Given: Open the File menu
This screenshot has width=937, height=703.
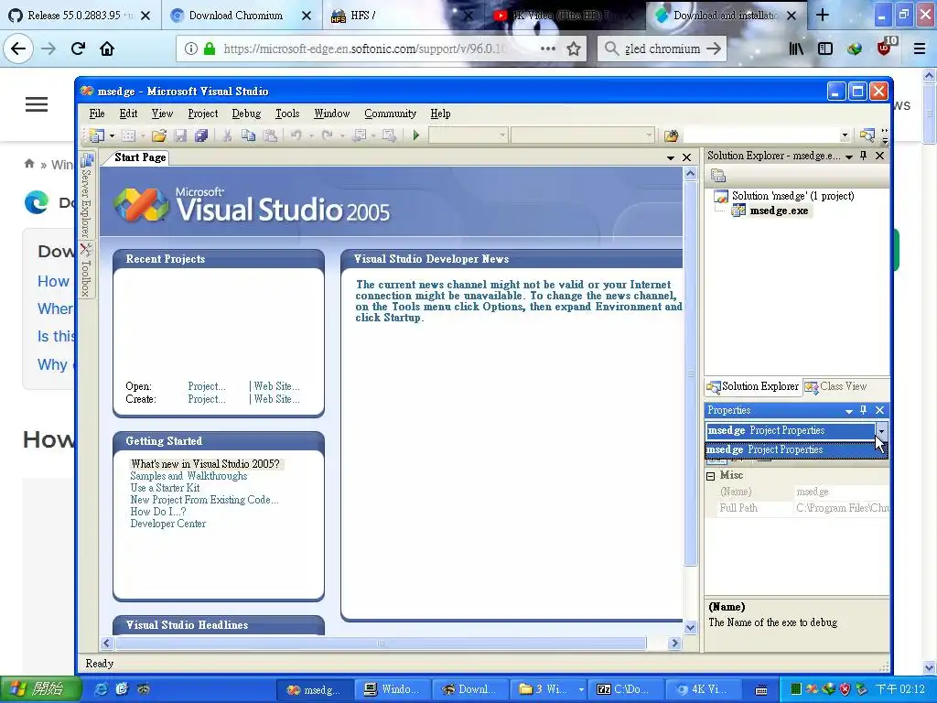Looking at the screenshot, I should coord(97,114).
